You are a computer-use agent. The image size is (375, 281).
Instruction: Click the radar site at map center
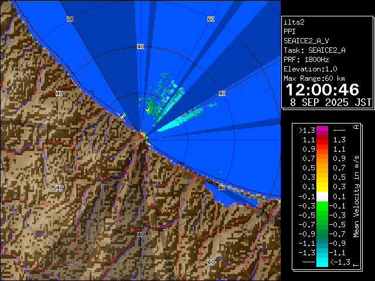tap(142, 138)
